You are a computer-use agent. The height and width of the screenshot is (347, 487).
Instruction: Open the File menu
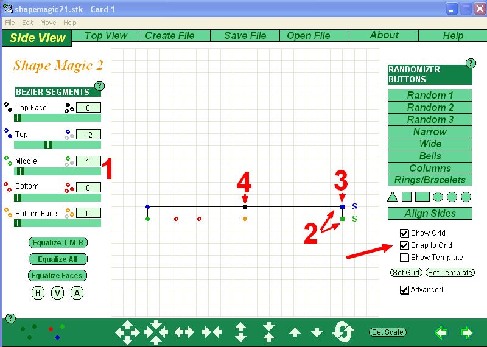tap(10, 23)
